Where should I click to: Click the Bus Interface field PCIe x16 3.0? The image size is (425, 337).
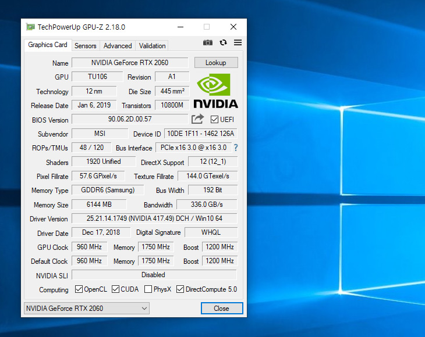click(193, 148)
